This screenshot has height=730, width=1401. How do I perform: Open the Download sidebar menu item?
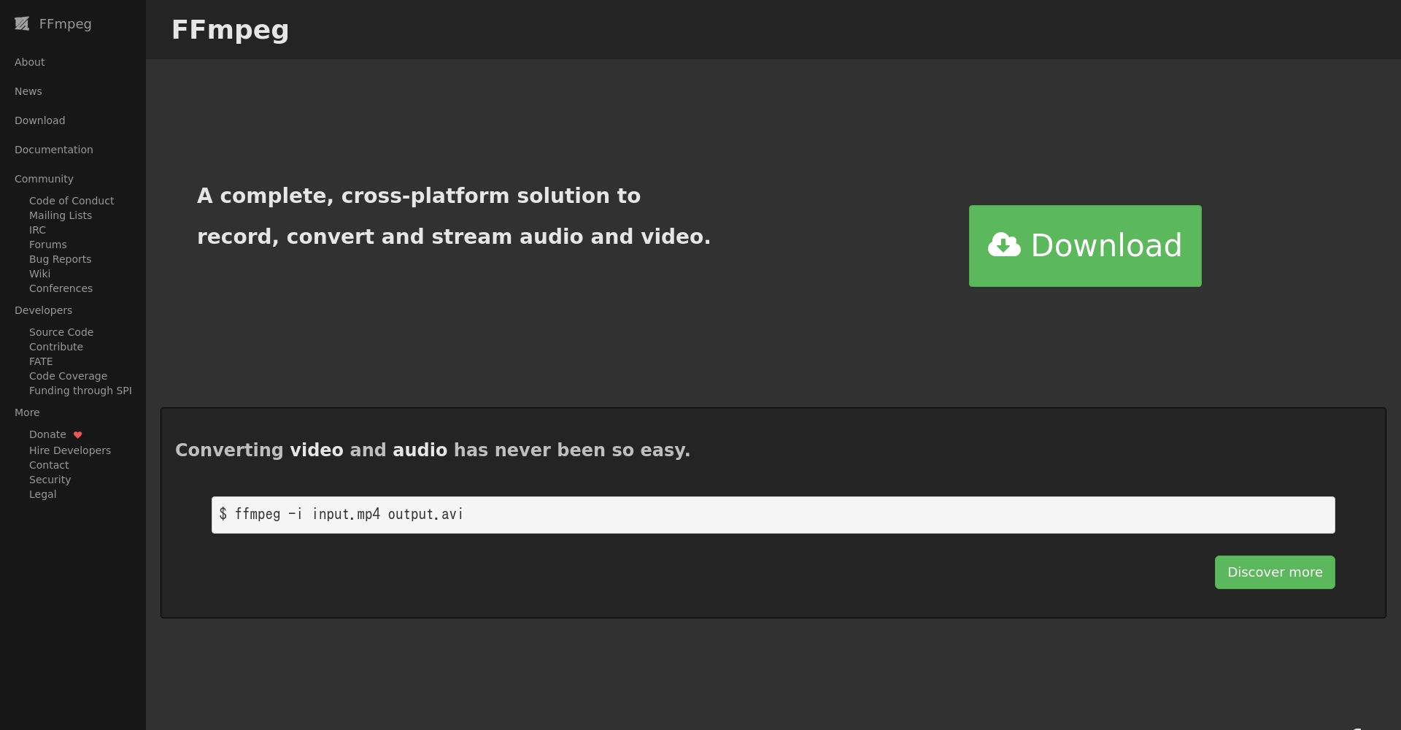click(40, 120)
